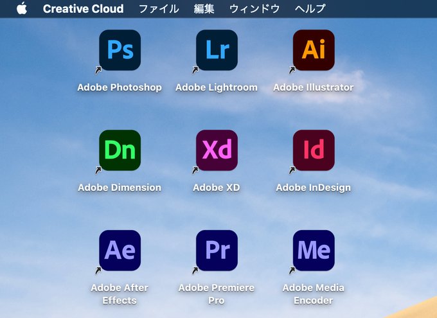Select the Adobe Dimension Dn icon
The image size is (437, 318).
120,150
